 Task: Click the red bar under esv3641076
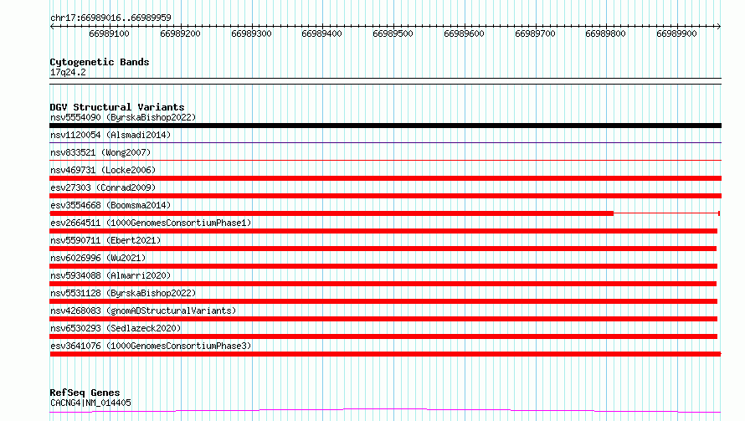pyautogui.click(x=385, y=354)
